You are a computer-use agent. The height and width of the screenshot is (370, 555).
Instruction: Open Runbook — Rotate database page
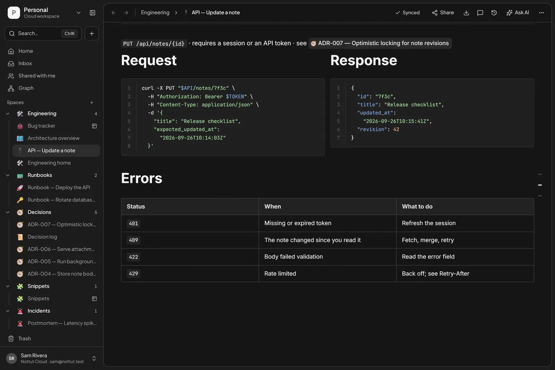tap(56, 200)
